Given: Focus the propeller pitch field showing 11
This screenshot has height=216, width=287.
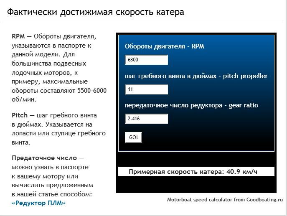Looking at the screenshot, I should [146, 89].
